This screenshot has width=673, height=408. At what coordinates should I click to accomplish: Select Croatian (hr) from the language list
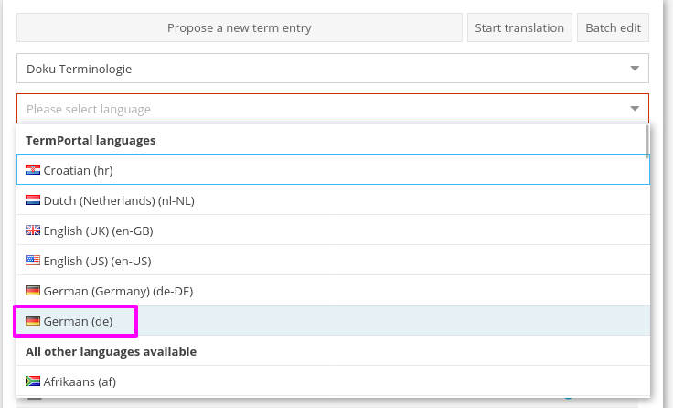(79, 170)
